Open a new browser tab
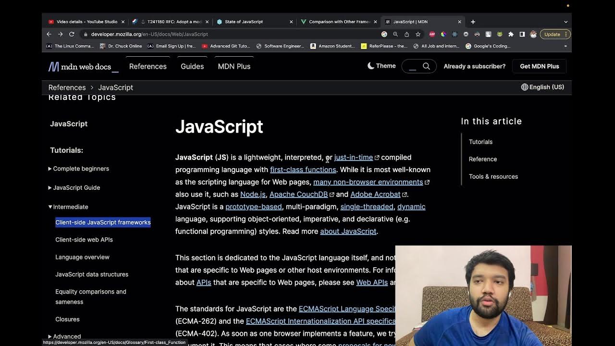 tap(473, 22)
